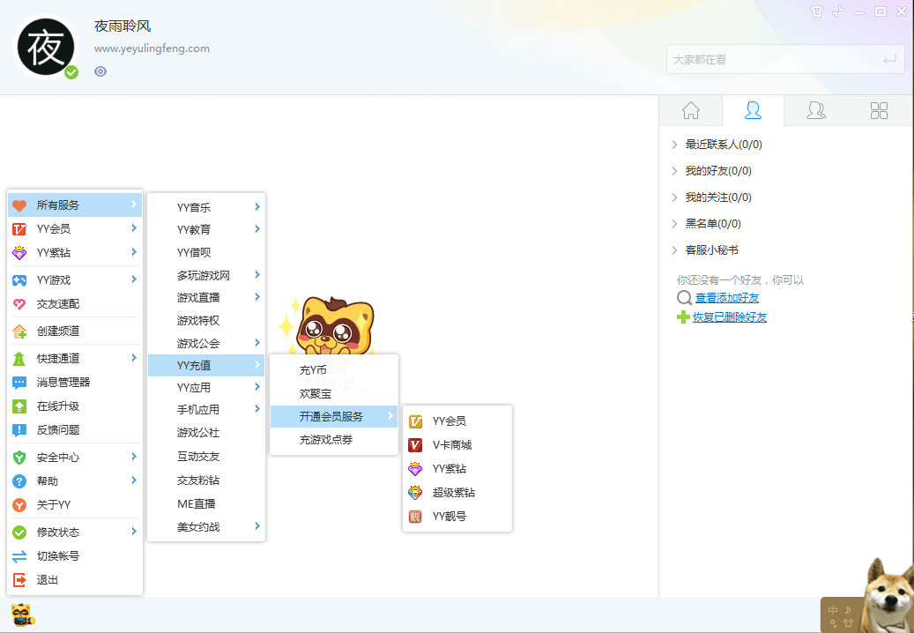Open the YY音乐 submenu arrow
Screen dimensions: 914x633
click(257, 207)
